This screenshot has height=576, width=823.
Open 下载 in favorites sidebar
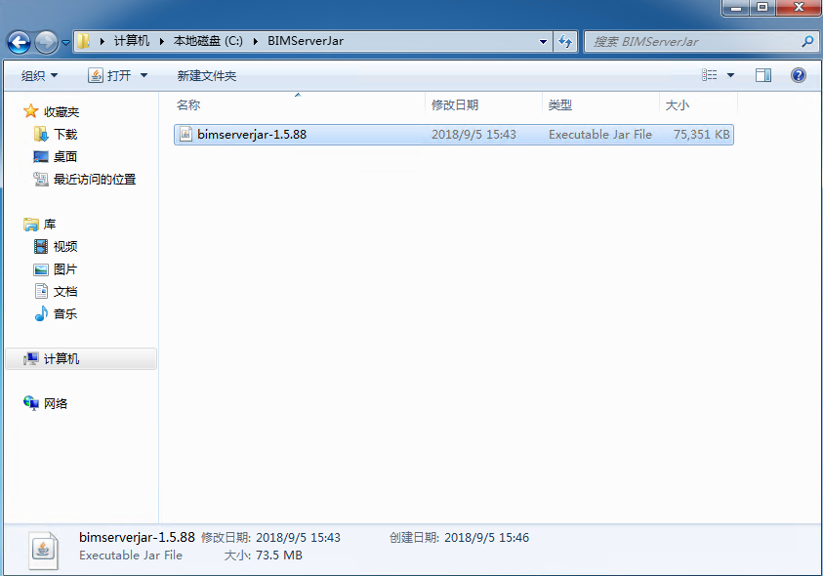point(65,135)
